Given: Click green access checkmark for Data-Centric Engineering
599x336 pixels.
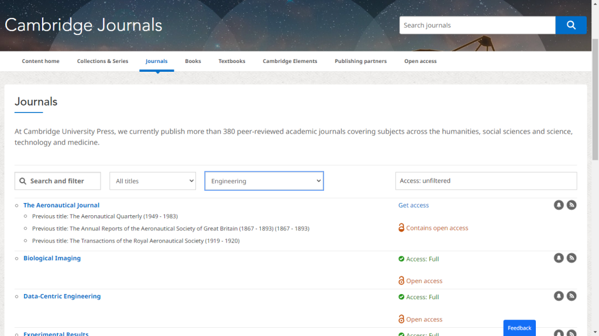Looking at the screenshot, I should pos(401,297).
